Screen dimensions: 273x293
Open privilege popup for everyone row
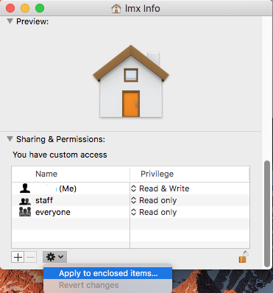click(133, 212)
